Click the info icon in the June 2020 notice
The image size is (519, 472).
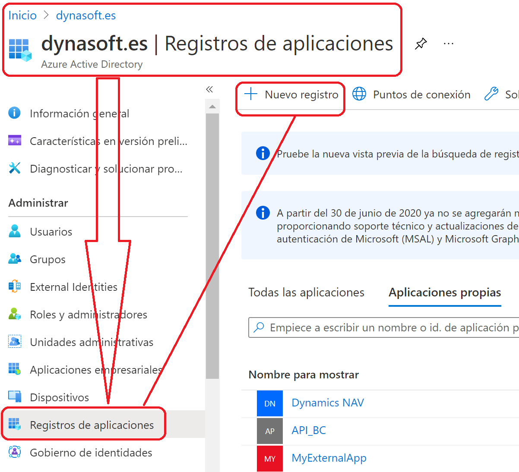pyautogui.click(x=263, y=213)
